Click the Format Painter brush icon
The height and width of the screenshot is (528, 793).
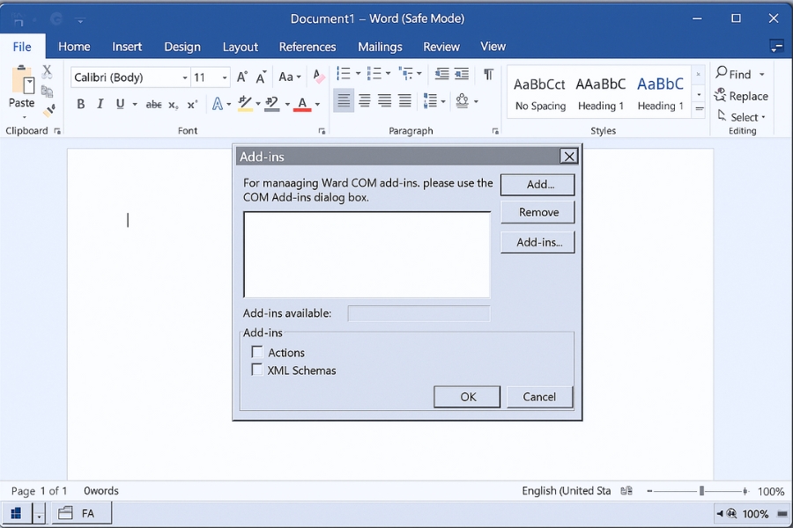click(x=48, y=110)
